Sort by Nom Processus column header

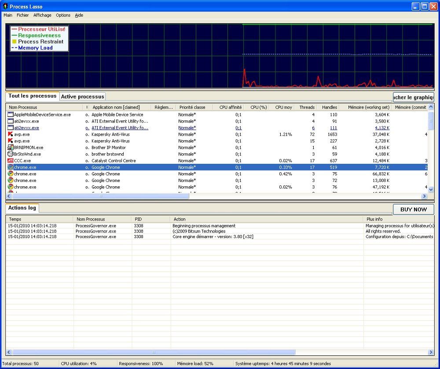tap(44, 107)
